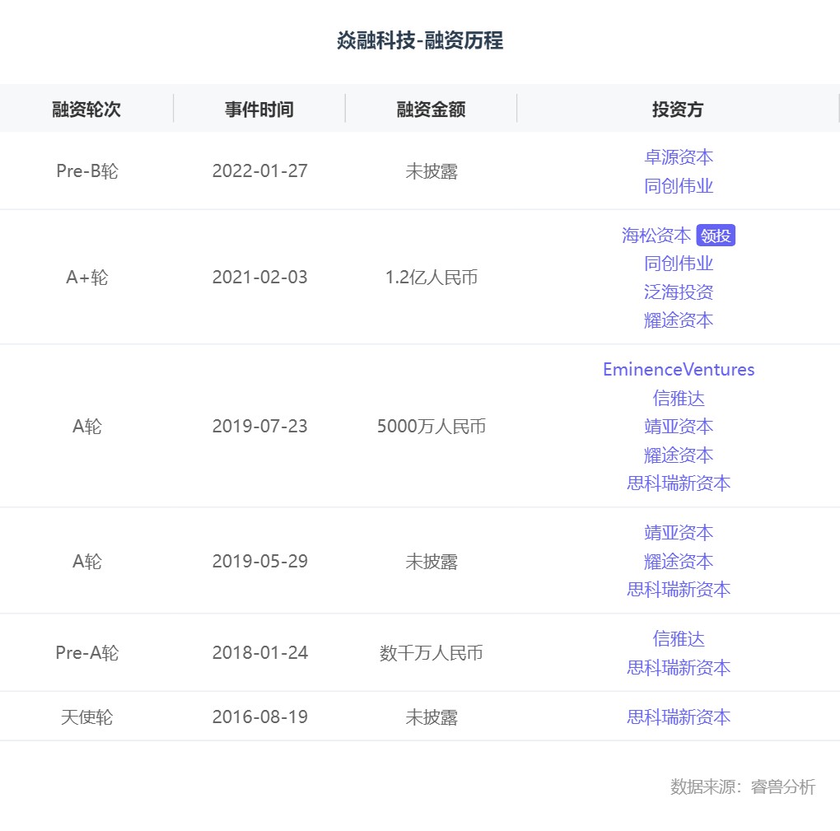The width and height of the screenshot is (840, 831).
Task: Select the 泛海投资 investor link
Action: pos(678,292)
